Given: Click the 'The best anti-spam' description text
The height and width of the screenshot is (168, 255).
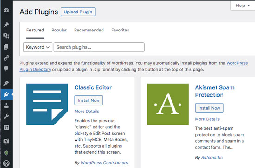Looking at the screenshot, I should 219,138.
